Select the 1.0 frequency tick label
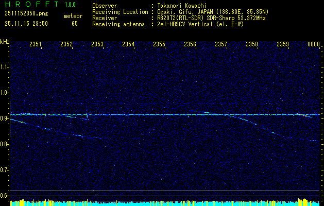This screenshot has width=324, height=206. tap(5, 93)
